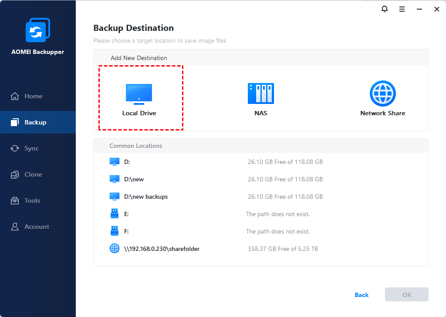
Task: Open the hamburger menu in title bar
Action: (402, 9)
